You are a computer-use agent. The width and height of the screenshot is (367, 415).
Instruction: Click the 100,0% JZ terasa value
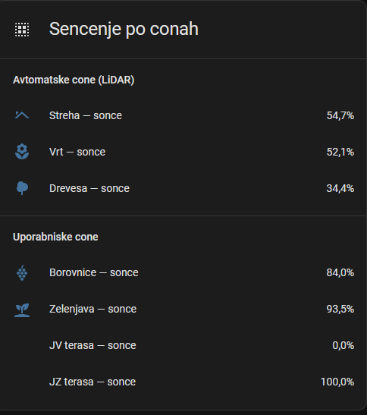point(337,382)
